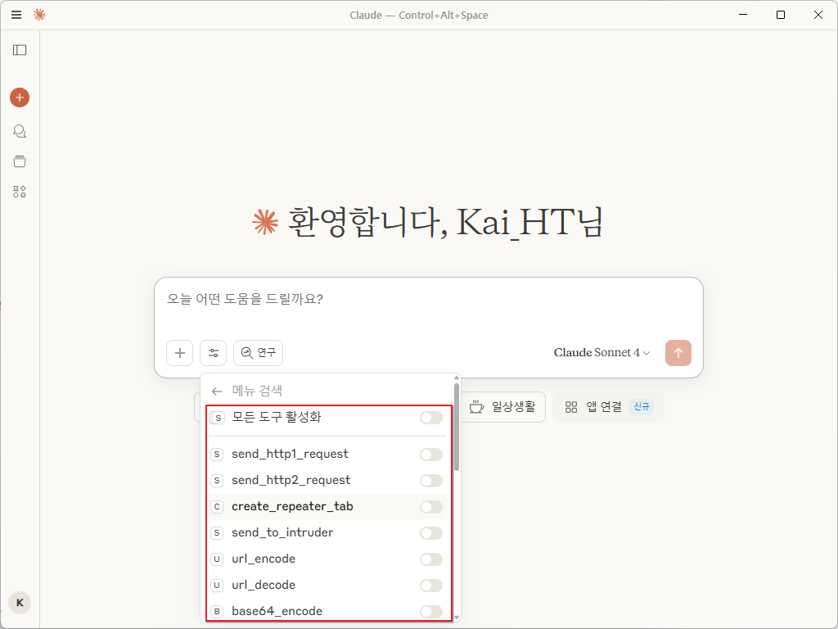Select the url_decode menu row
Screen dimensions: 838x629
click(x=327, y=586)
